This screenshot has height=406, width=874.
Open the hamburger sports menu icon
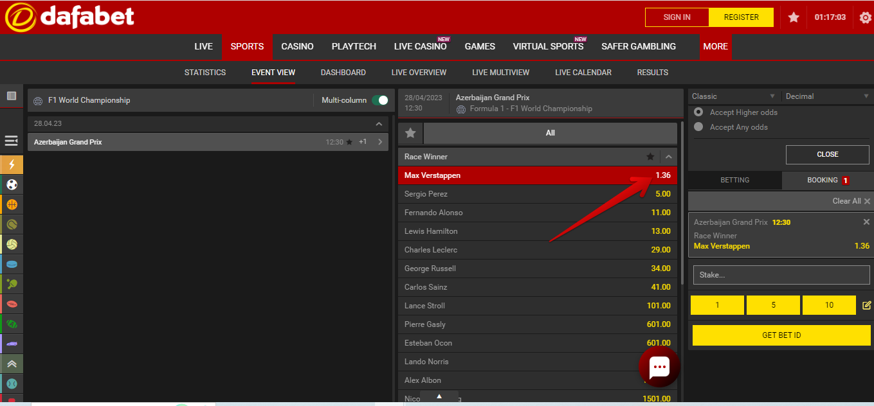click(x=11, y=140)
